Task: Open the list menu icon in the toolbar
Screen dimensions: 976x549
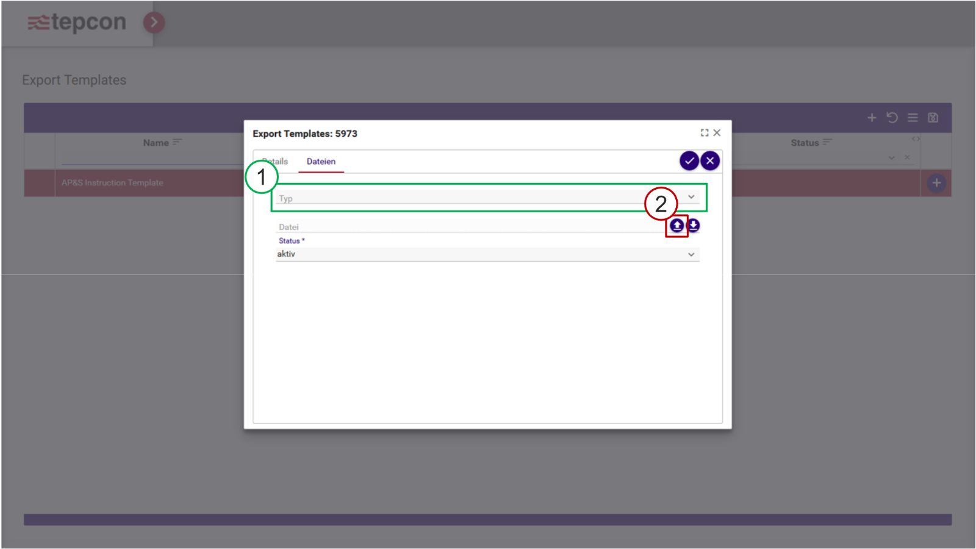Action: pos(913,118)
